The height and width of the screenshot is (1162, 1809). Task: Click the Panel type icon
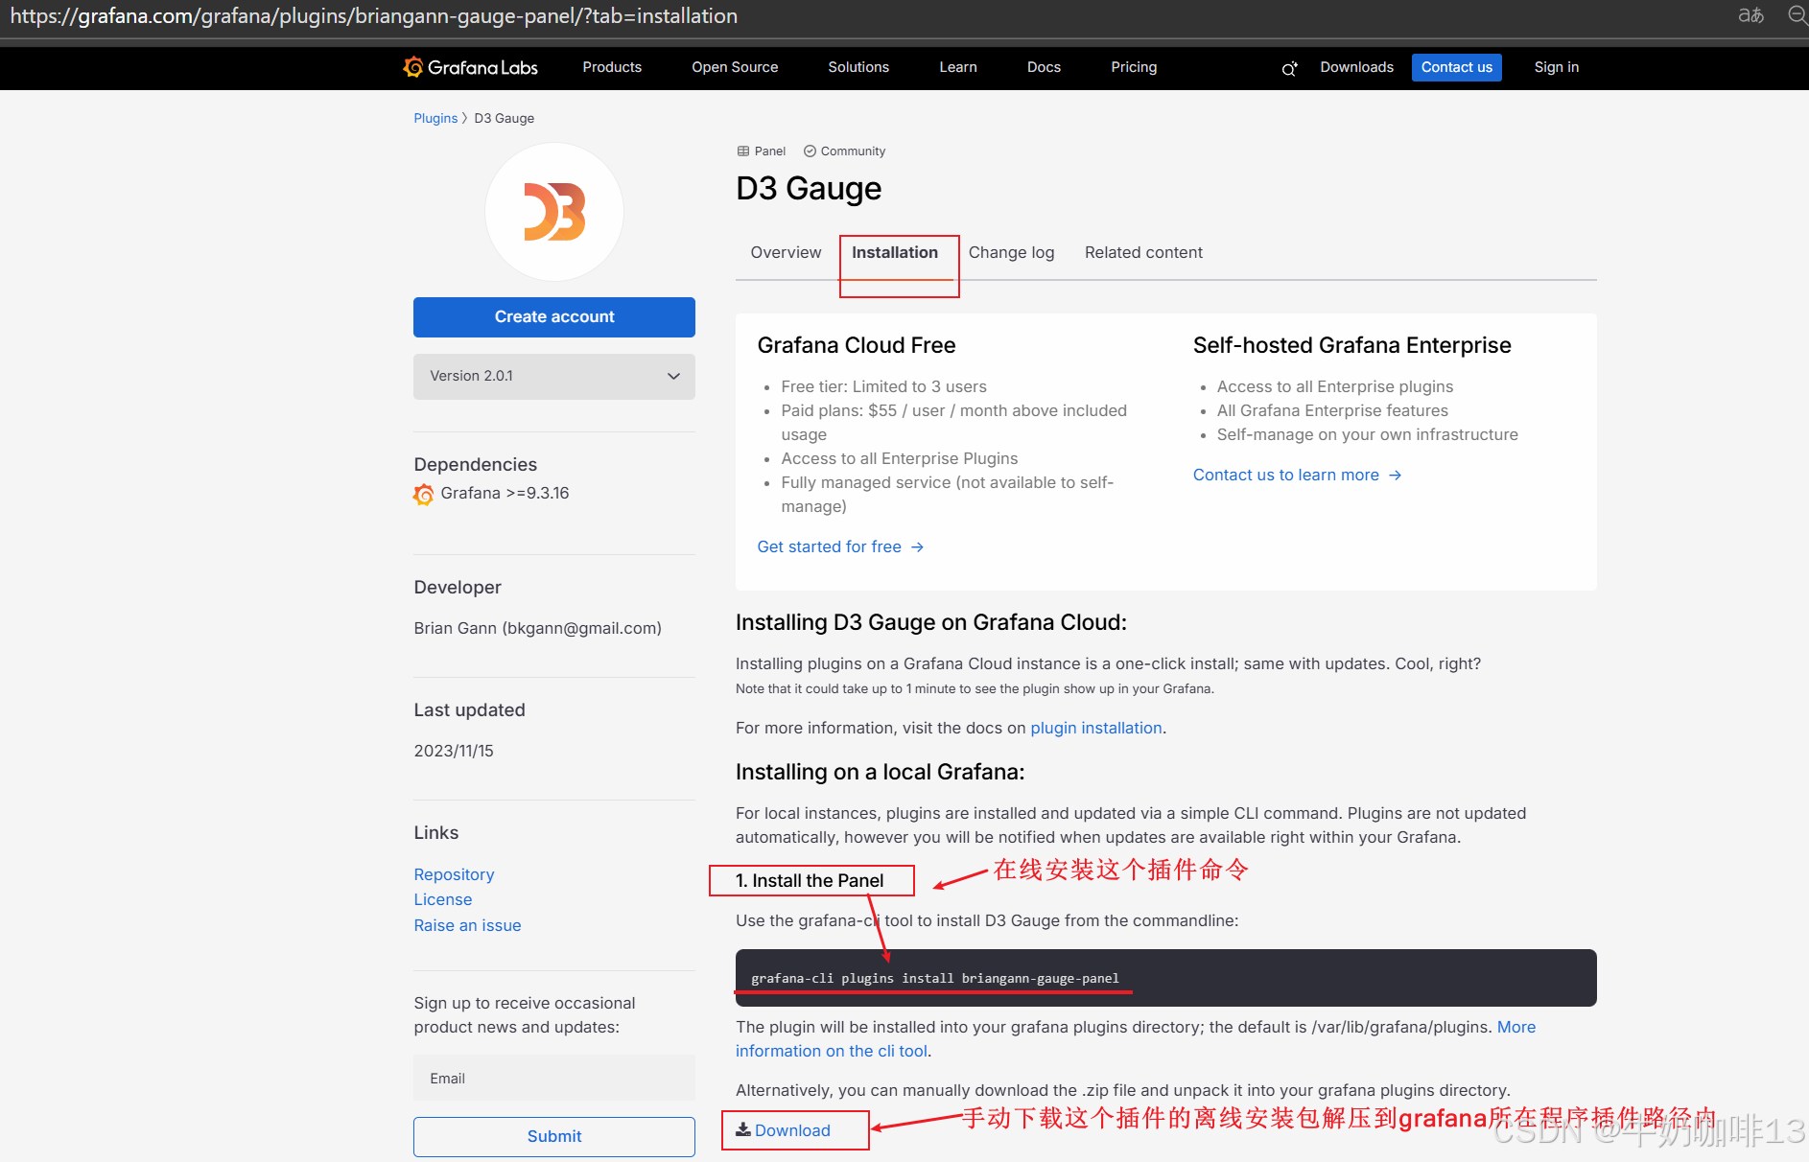(742, 151)
